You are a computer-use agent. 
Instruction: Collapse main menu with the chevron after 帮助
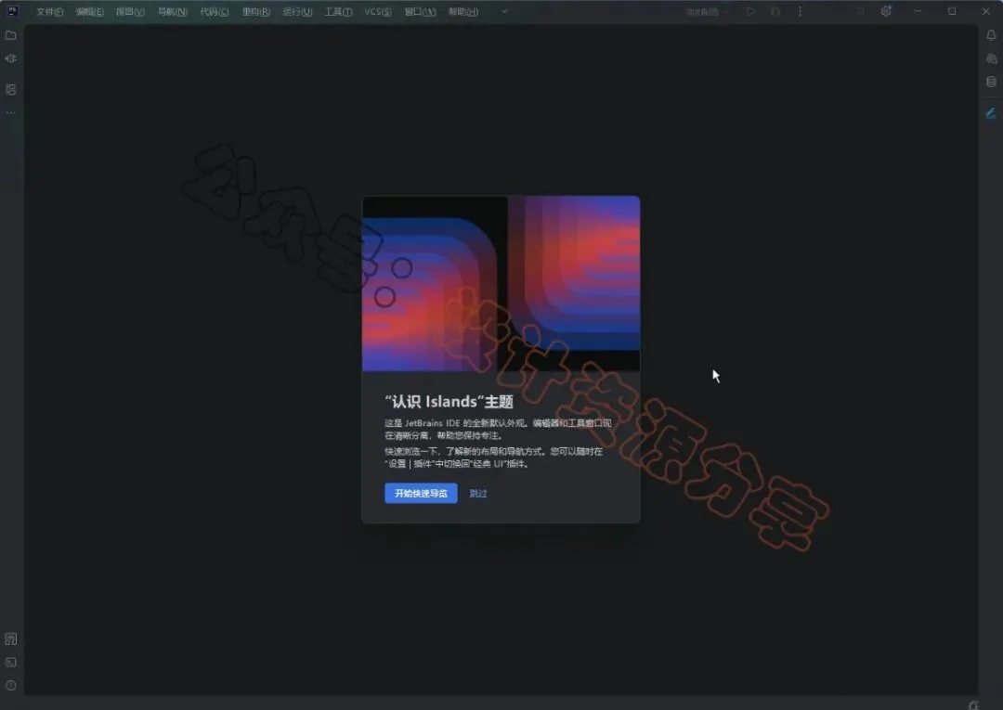504,11
